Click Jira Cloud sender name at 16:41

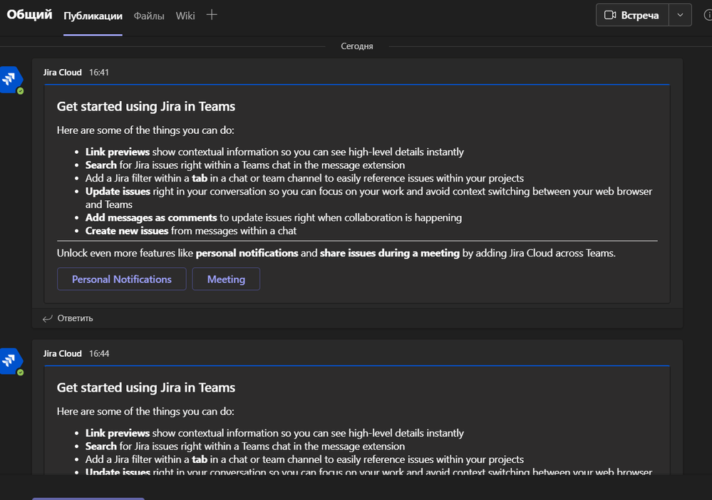(63, 72)
